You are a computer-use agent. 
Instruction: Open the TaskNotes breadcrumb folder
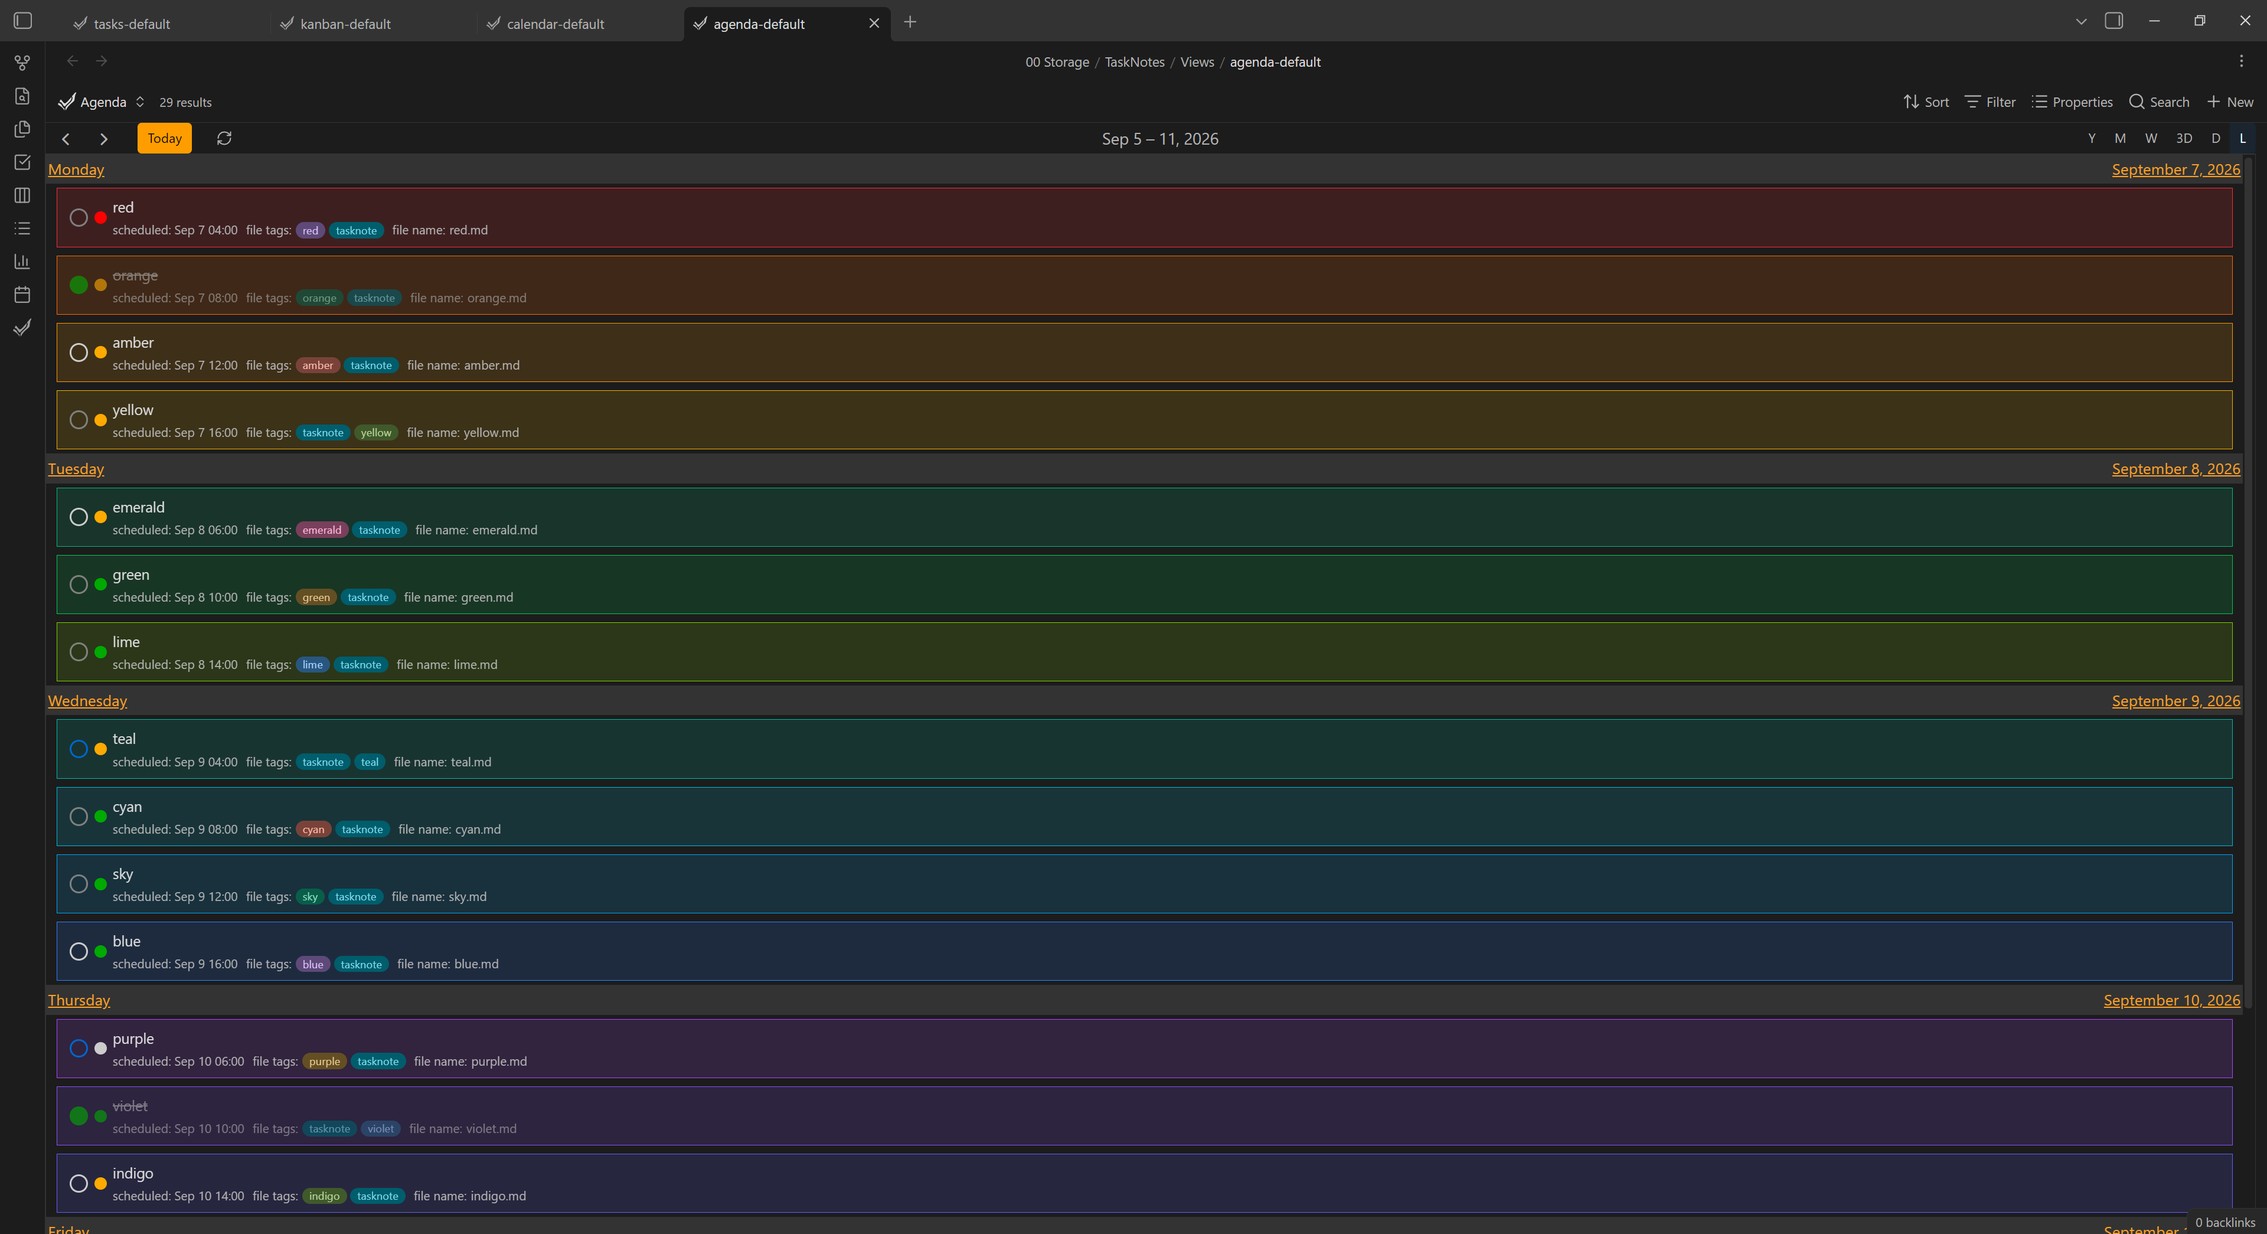click(1134, 61)
